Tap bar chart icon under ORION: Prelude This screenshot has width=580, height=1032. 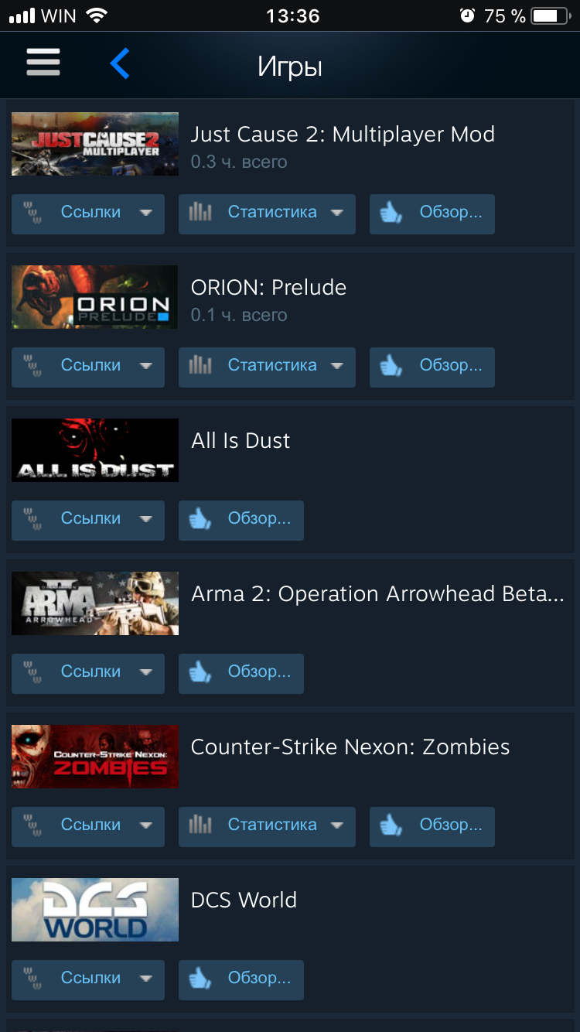tap(200, 365)
